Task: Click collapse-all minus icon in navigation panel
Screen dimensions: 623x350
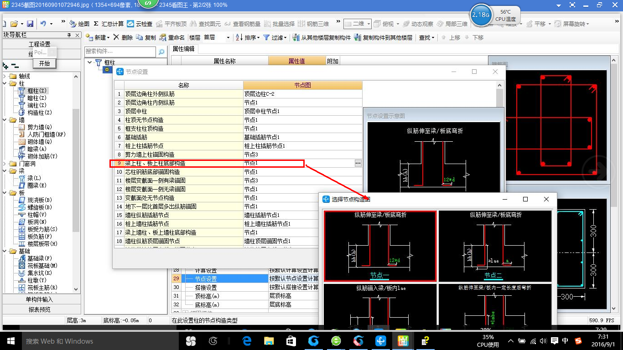Action: click(x=15, y=66)
